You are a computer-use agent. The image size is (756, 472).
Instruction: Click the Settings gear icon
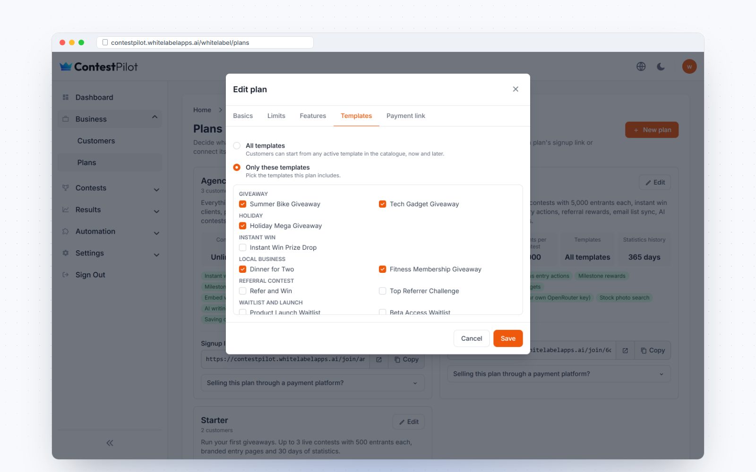tap(66, 253)
